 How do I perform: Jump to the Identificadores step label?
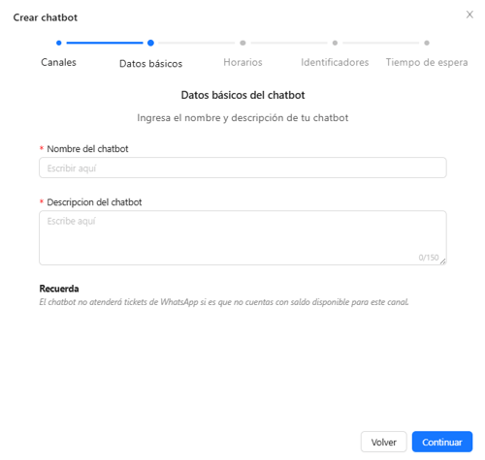(335, 62)
